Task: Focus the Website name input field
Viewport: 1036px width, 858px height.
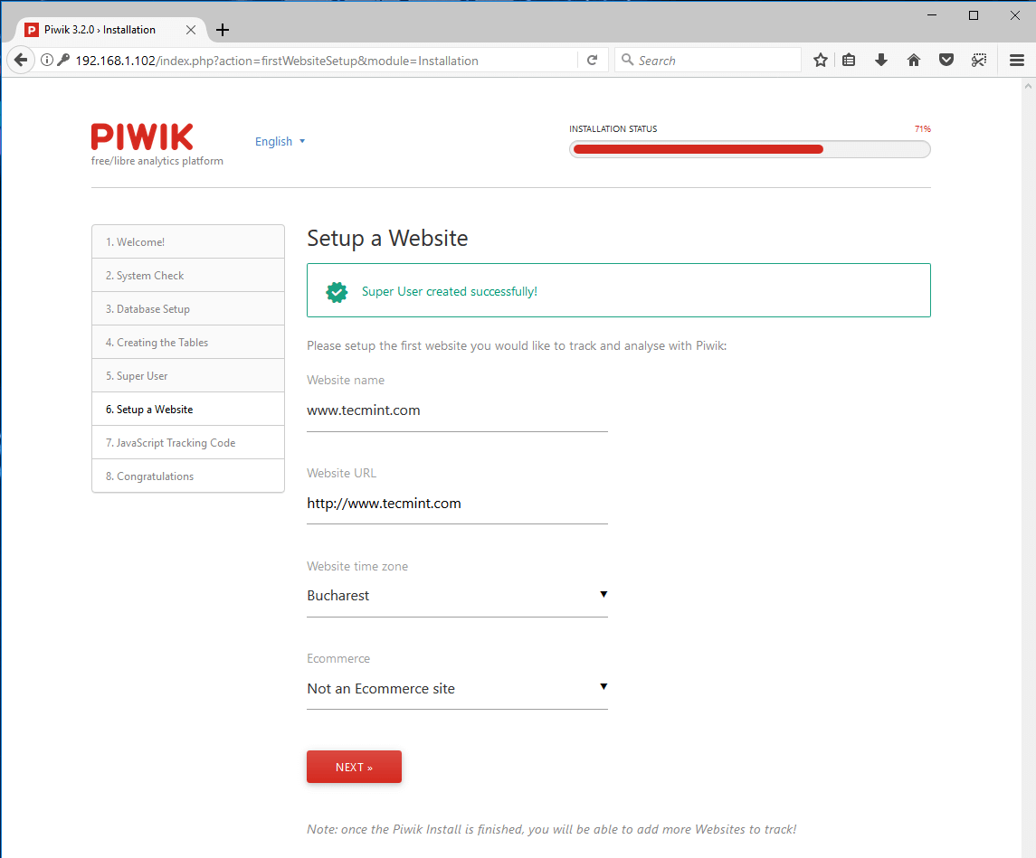Action: [457, 410]
